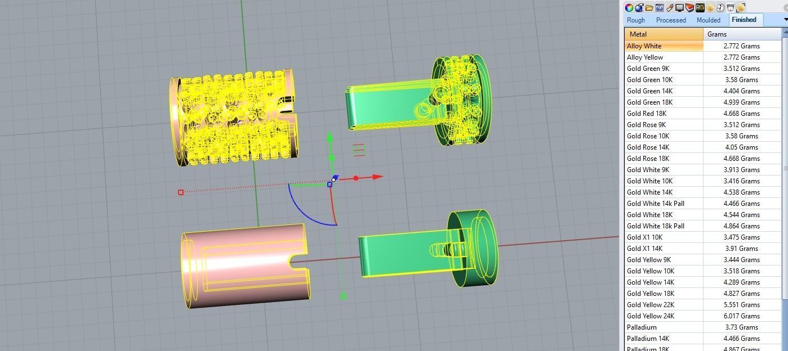This screenshot has width=788, height=351.
Task: Click the red X-axis gumball arrow
Action: point(377,177)
